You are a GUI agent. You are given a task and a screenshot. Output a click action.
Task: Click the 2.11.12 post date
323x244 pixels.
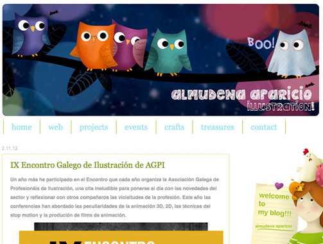tap(10, 148)
